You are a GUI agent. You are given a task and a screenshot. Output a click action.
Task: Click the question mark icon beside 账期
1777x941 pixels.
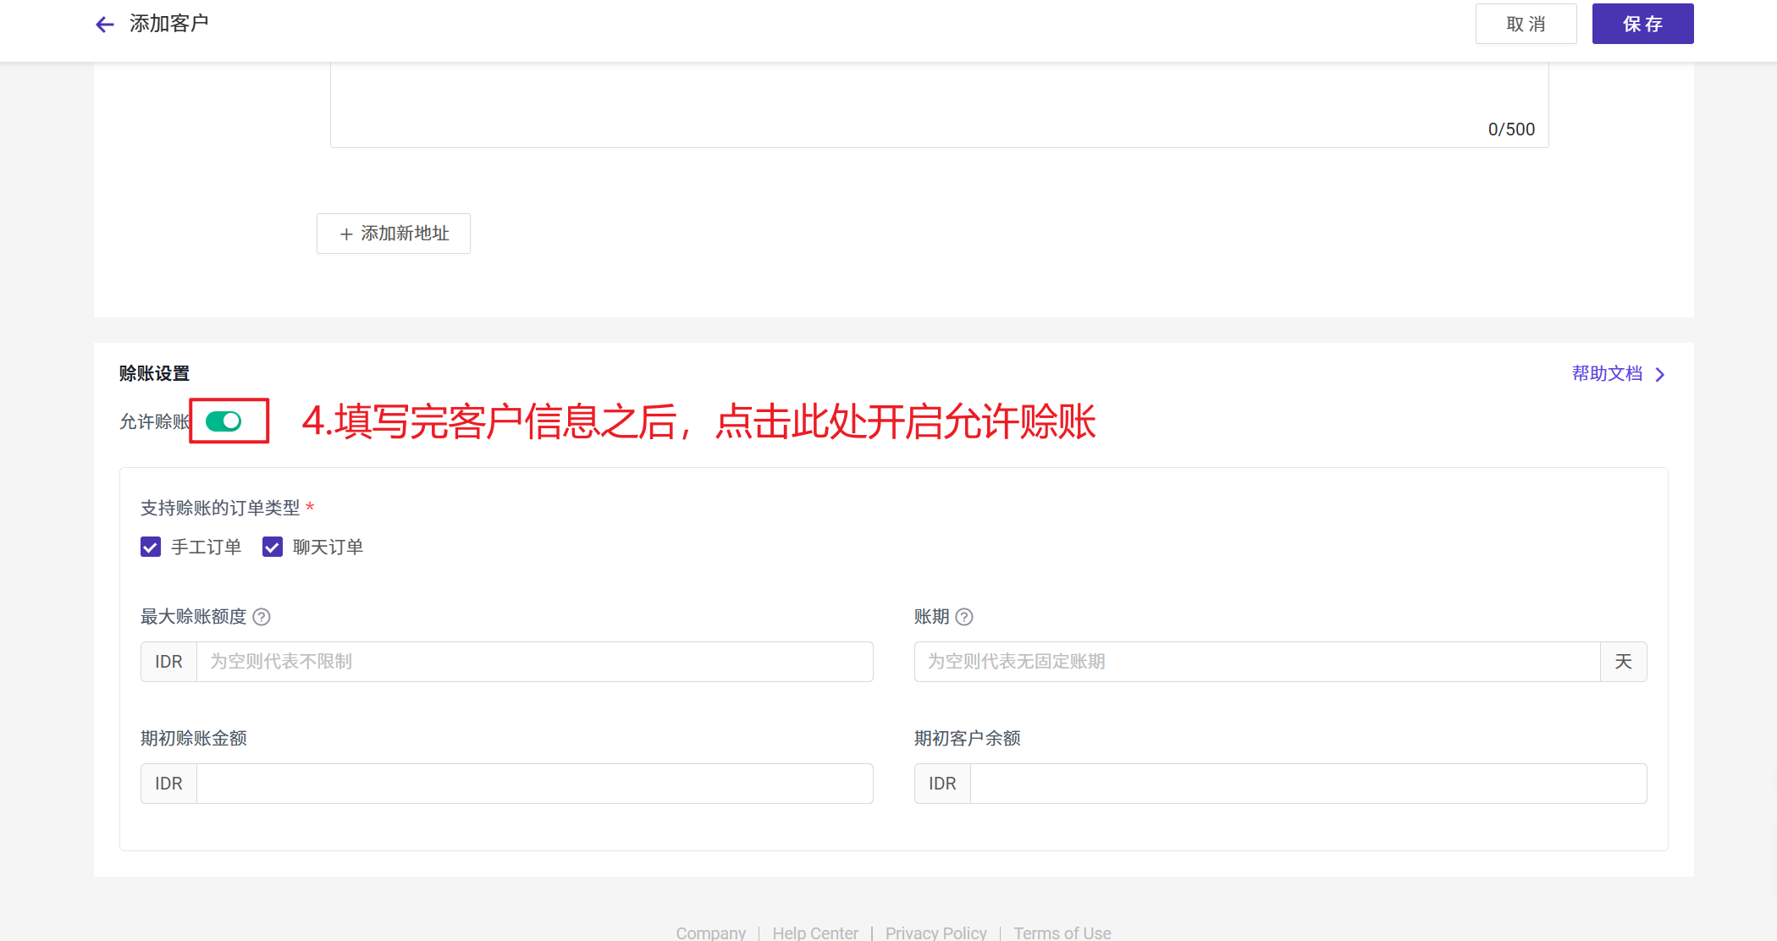964,617
